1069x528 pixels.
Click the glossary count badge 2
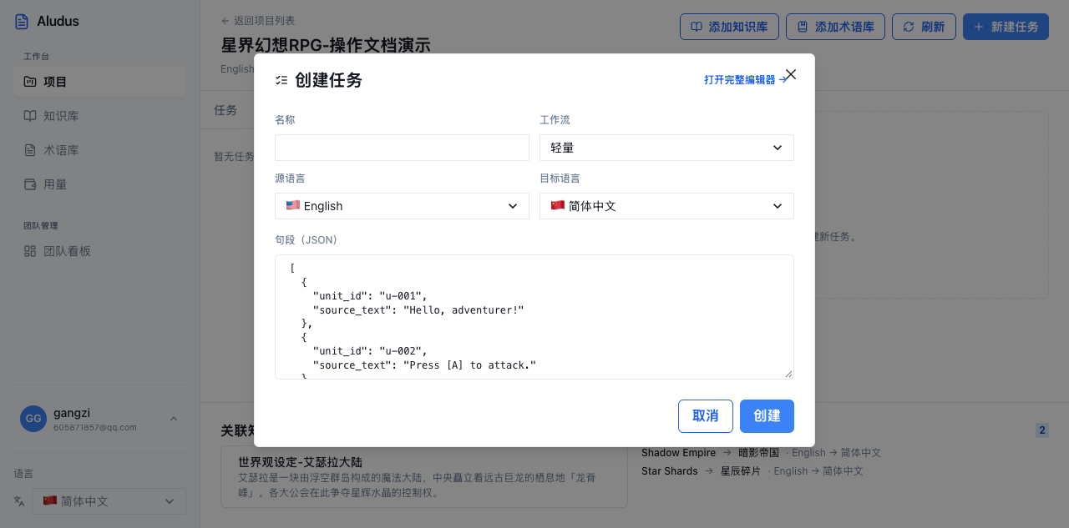(x=1042, y=430)
